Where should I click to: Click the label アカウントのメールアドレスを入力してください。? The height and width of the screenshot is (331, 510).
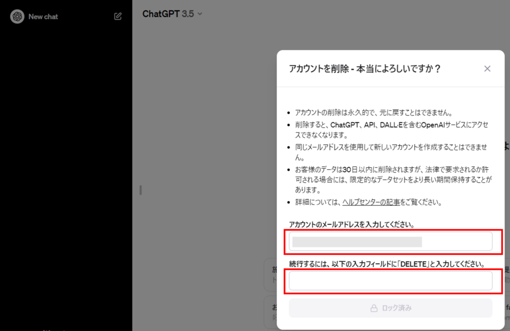[352, 224]
